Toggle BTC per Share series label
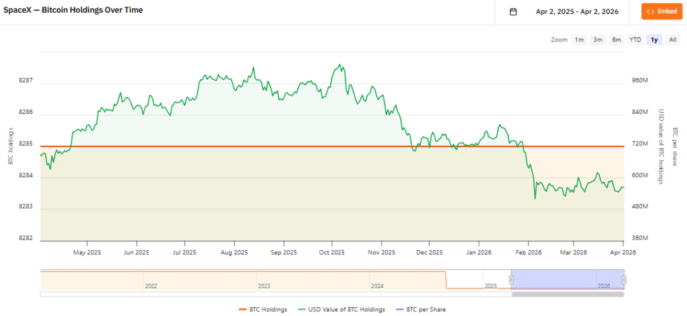 (425, 309)
